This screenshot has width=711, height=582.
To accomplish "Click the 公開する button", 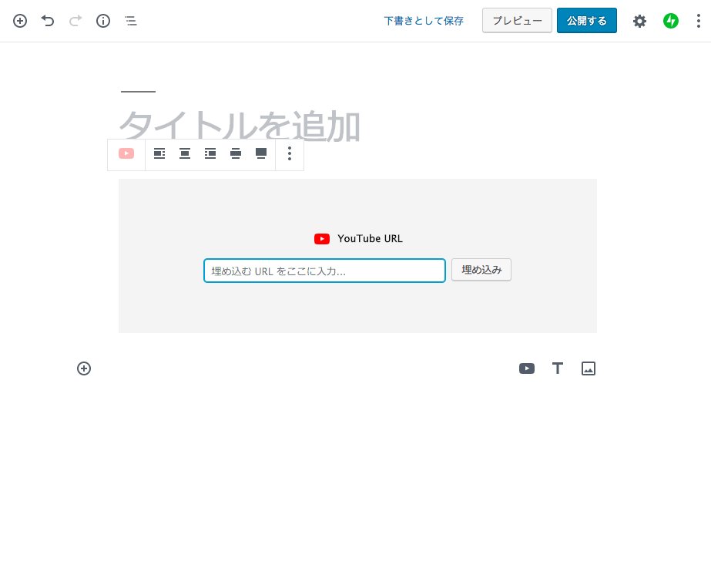I will coord(587,20).
